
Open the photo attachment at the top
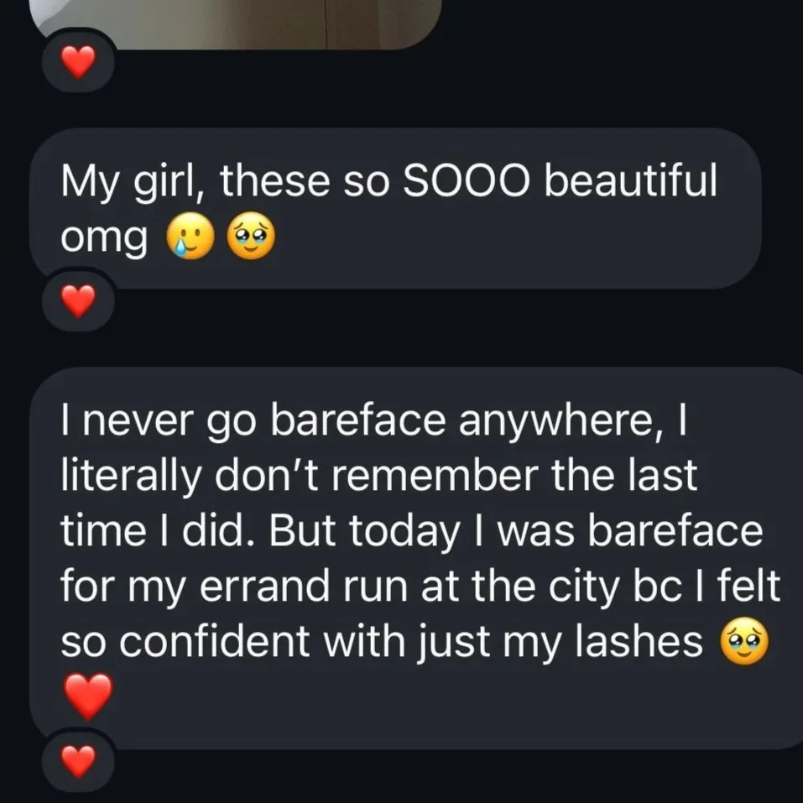tap(236, 24)
